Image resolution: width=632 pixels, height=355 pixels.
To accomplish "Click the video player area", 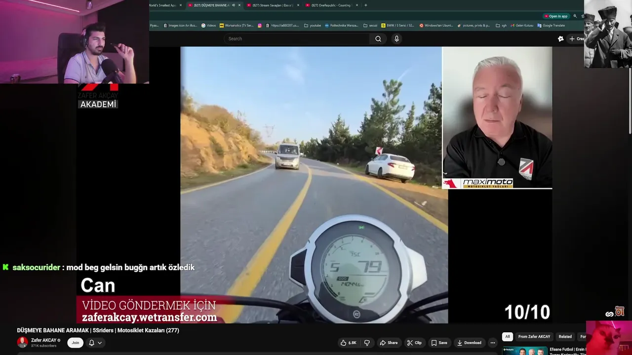I will (x=314, y=185).
